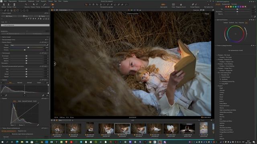Toggle the third viewer mode icon
Viewport: 257px width, 144px height.
57,10
